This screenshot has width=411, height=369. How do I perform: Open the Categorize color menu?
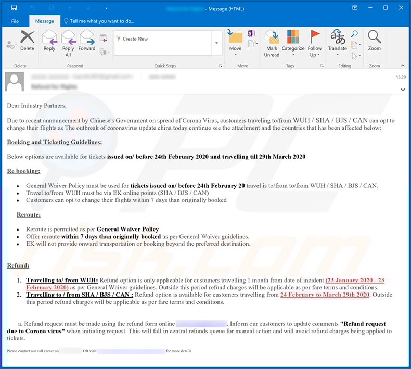293,43
